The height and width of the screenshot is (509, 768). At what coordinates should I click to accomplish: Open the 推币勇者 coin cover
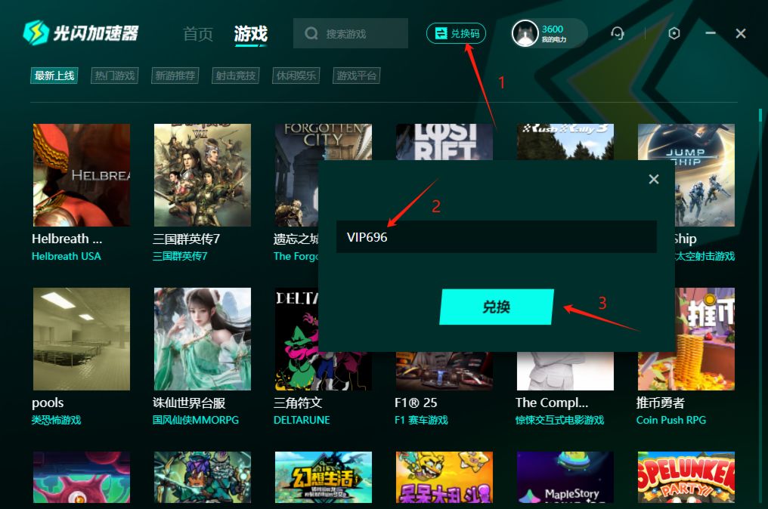705,339
